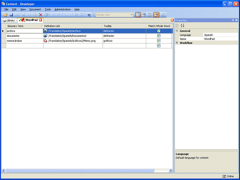Sort by the Glossary Term column header
Image resolution: width=240 pixels, height=180 pixels.
pyautogui.click(x=24, y=26)
